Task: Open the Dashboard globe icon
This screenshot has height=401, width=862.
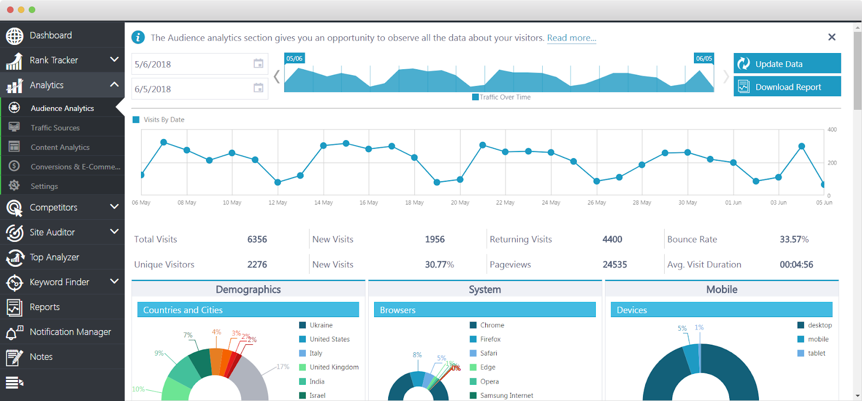Action: (15, 36)
